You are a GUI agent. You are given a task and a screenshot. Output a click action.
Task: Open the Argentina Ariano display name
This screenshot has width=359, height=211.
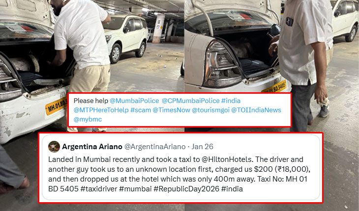tap(92, 147)
